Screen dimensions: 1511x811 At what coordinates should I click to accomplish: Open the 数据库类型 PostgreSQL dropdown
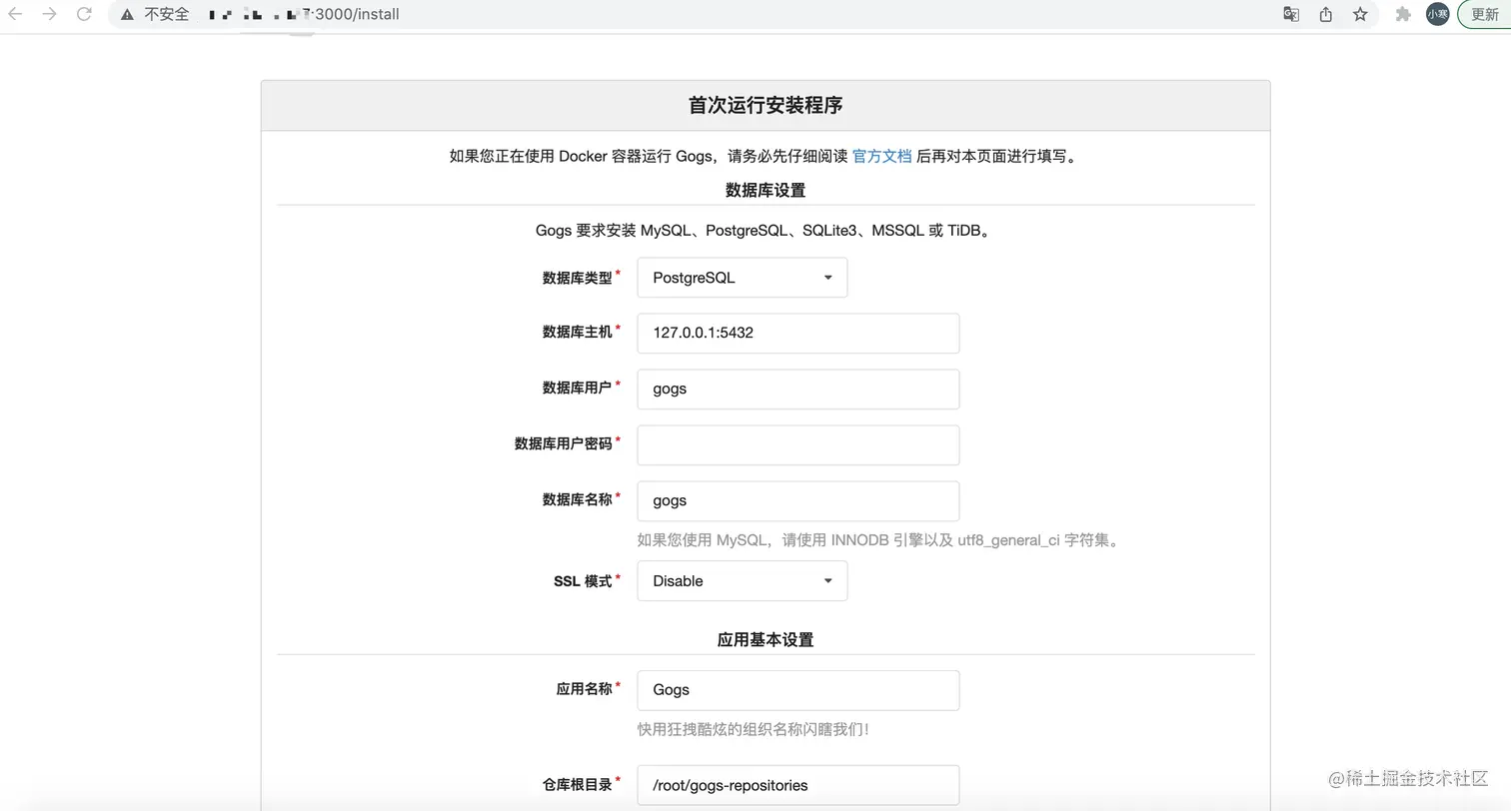pos(743,278)
